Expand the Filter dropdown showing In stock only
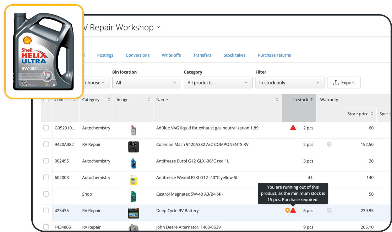The width and height of the screenshot is (392, 232). click(289, 82)
